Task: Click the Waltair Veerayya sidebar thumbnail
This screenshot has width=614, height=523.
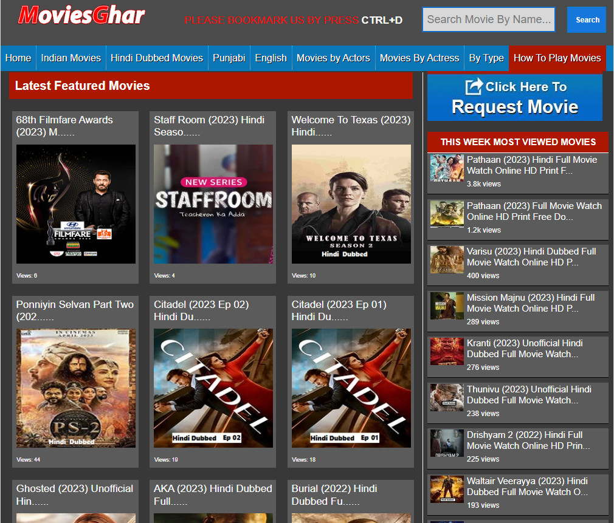Action: pos(447,489)
